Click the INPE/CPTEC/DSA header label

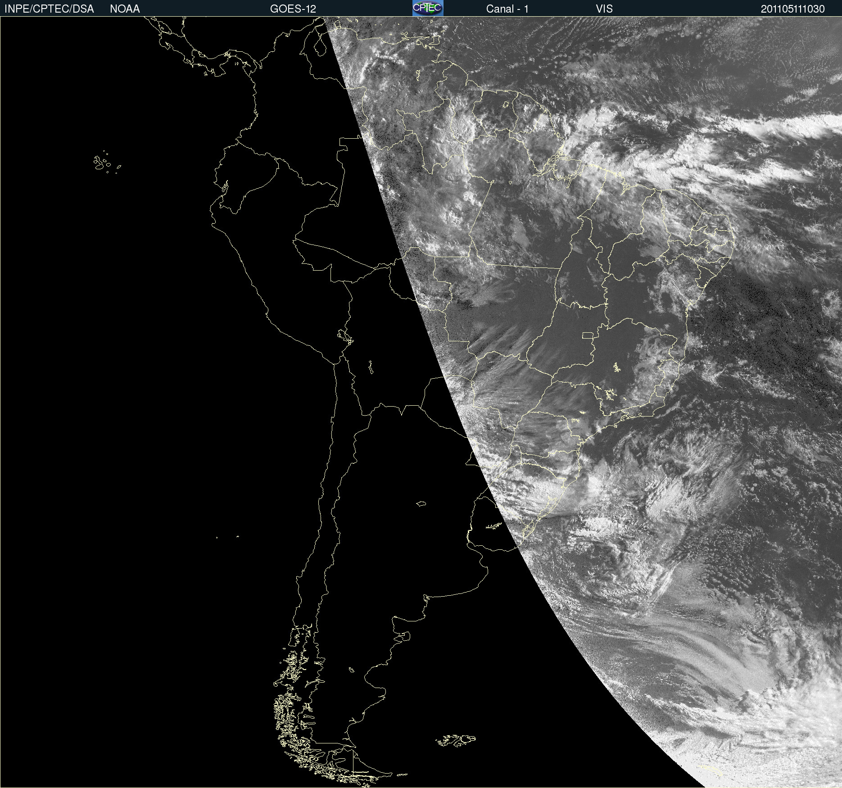(x=49, y=9)
